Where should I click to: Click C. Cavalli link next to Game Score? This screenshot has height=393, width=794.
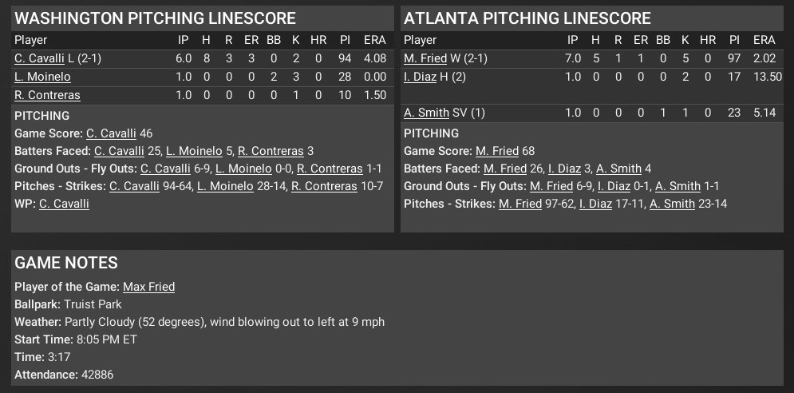(x=111, y=133)
